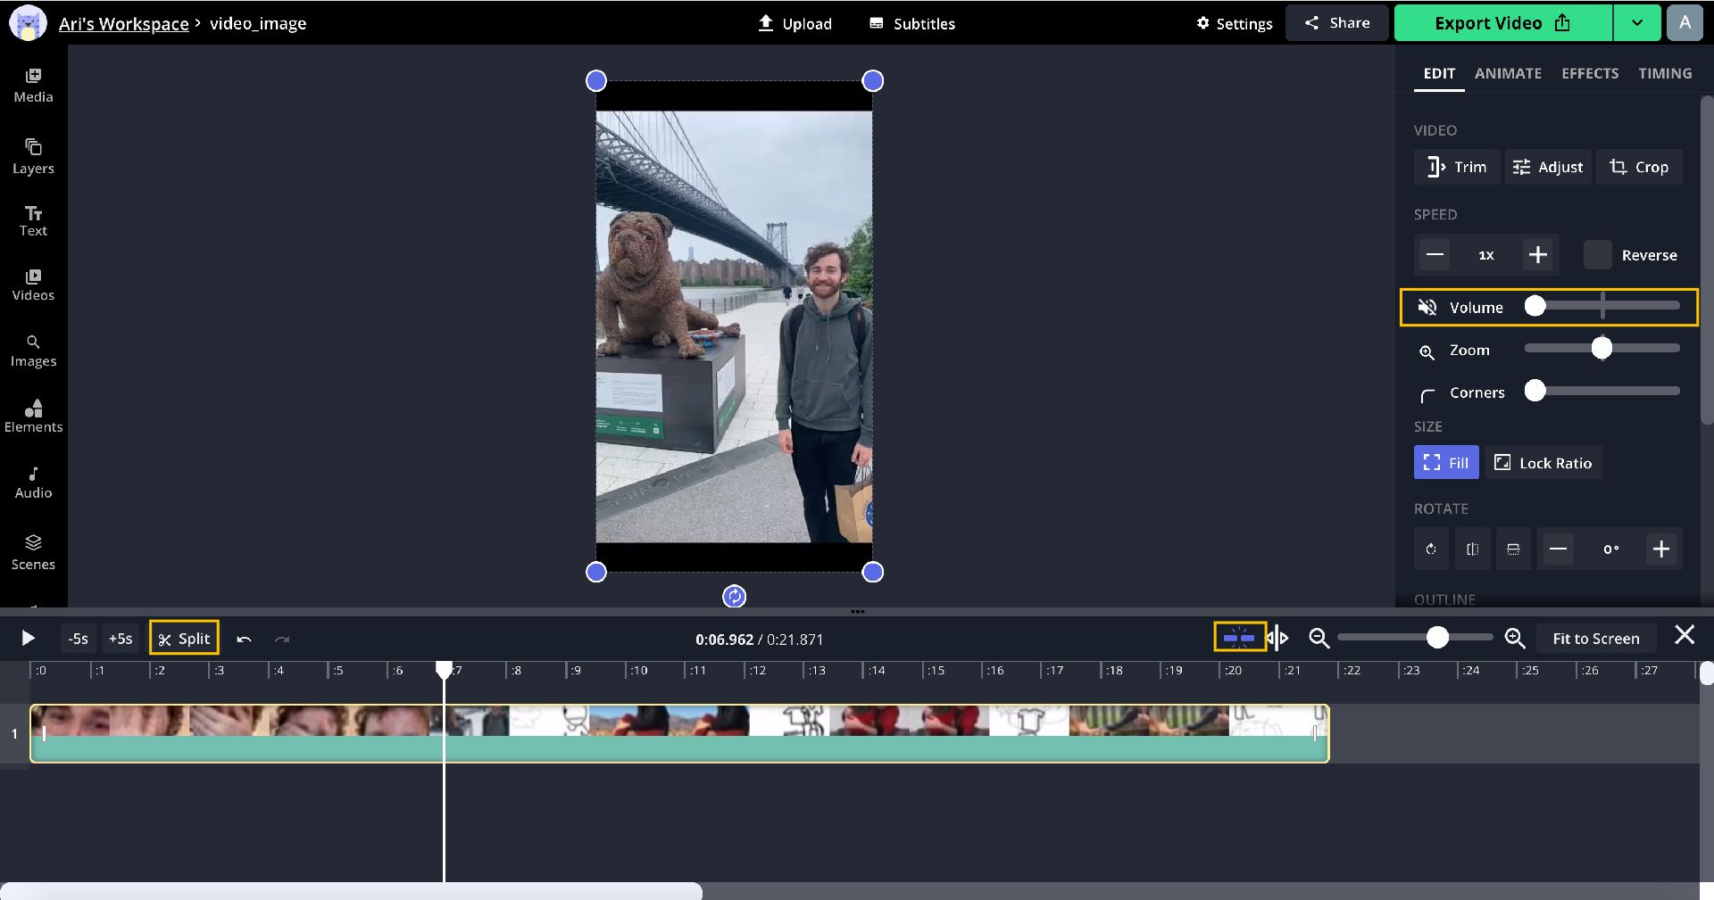This screenshot has height=900, width=1714.
Task: Open the Elements panel
Action: click(33, 417)
